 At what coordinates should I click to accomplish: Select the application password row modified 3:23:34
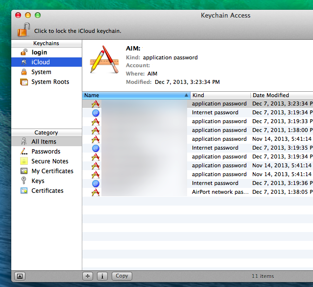197,104
